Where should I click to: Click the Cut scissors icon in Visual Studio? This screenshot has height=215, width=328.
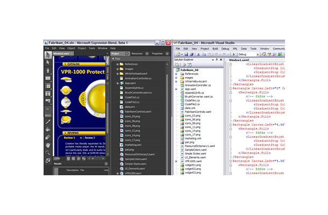[x=198, y=54]
